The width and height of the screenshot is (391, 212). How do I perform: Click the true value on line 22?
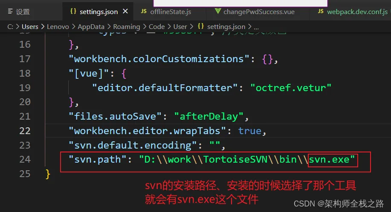(x=249, y=131)
